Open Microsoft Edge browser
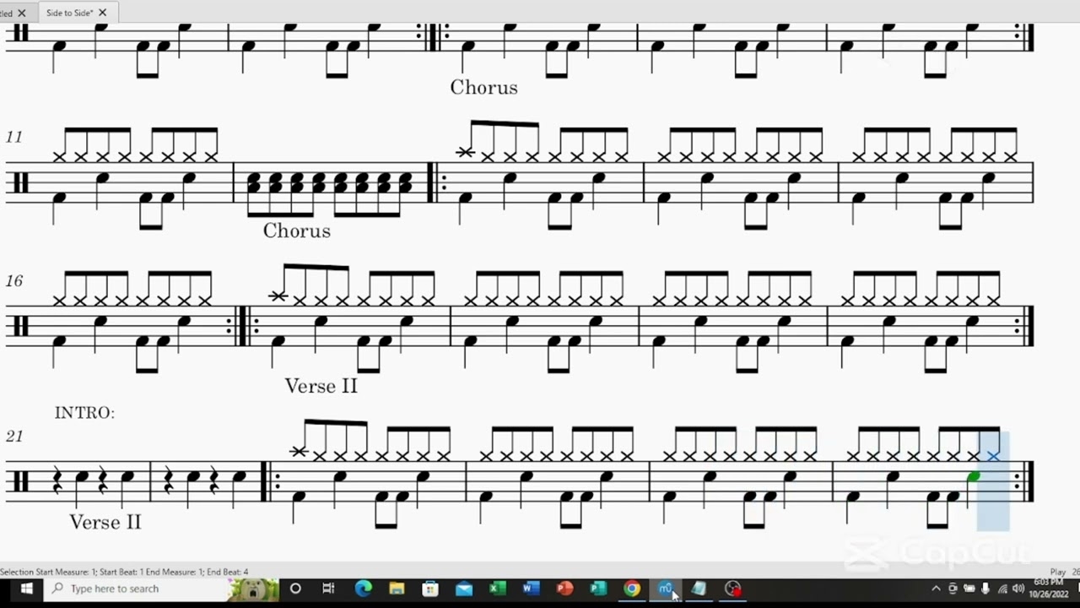Viewport: 1080px width, 608px height. pos(363,589)
